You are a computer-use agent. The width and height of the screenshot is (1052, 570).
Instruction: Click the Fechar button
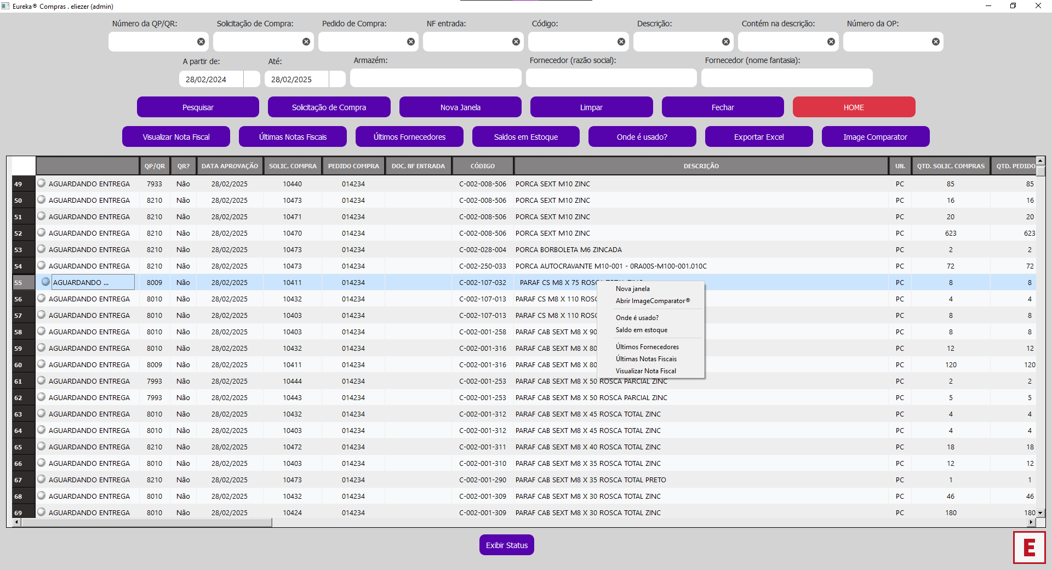(723, 107)
